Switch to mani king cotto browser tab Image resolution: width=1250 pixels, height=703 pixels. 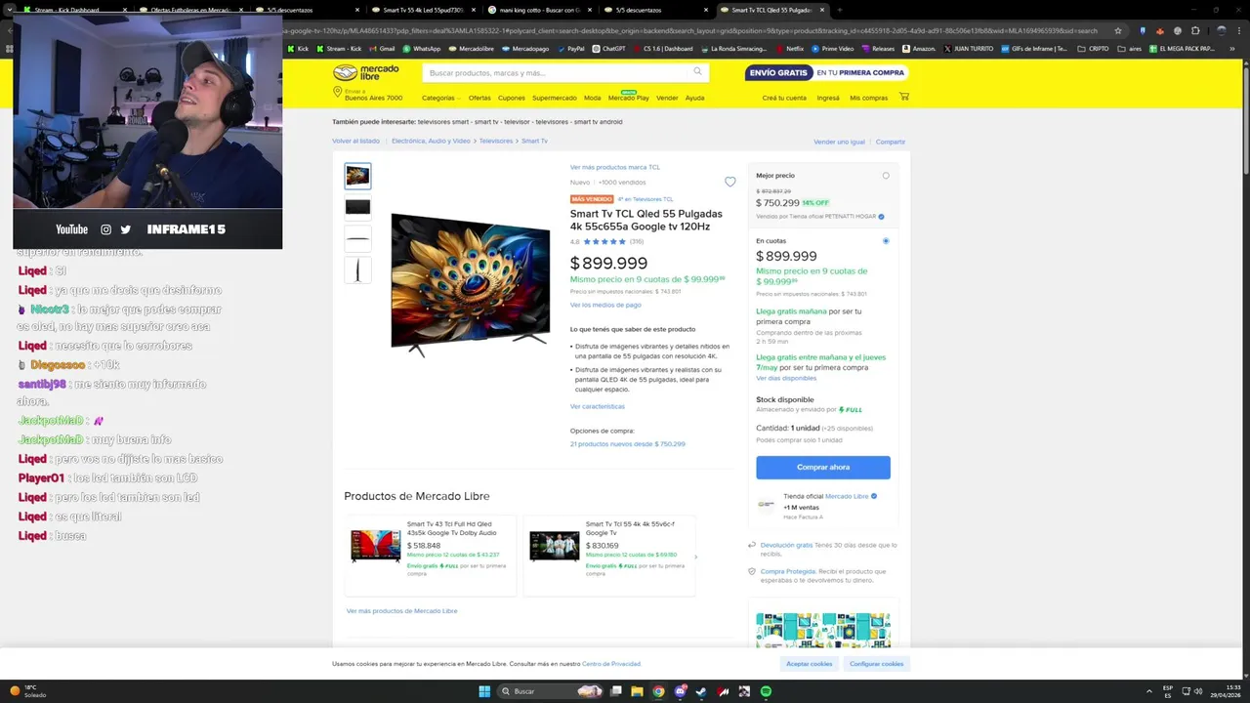538,10
